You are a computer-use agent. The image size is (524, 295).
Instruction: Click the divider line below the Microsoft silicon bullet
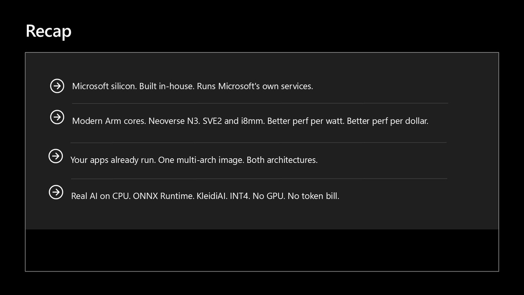pyautogui.click(x=260, y=103)
